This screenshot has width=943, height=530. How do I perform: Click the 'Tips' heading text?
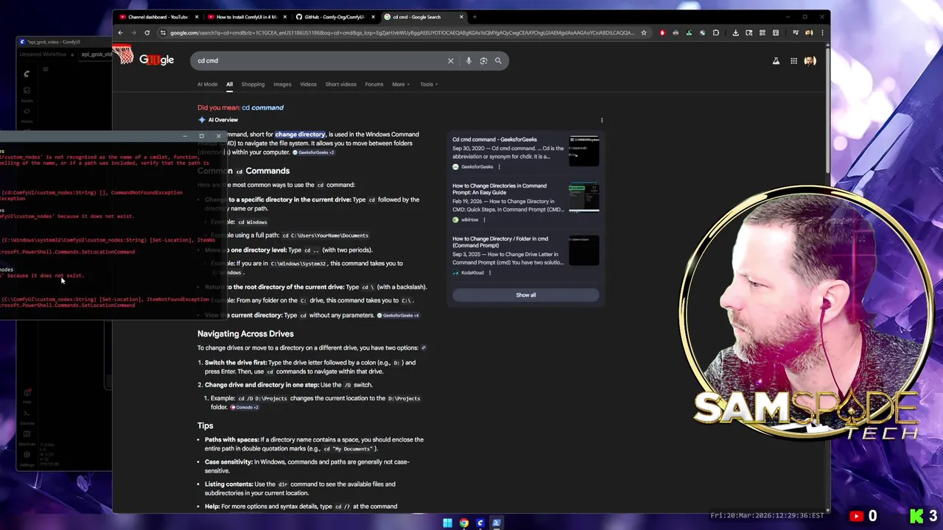pyautogui.click(x=206, y=425)
